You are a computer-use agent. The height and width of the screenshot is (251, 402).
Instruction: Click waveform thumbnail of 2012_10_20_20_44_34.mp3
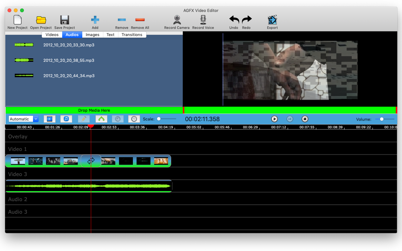click(24, 75)
